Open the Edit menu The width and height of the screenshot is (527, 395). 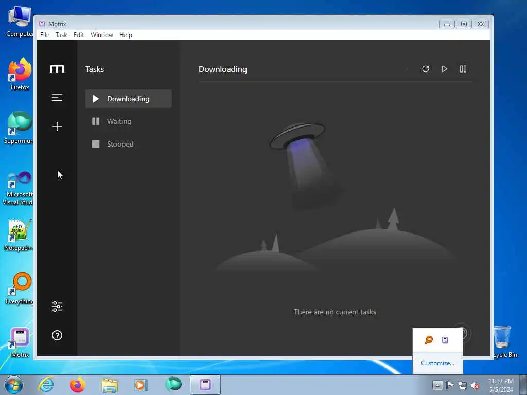[x=79, y=35]
